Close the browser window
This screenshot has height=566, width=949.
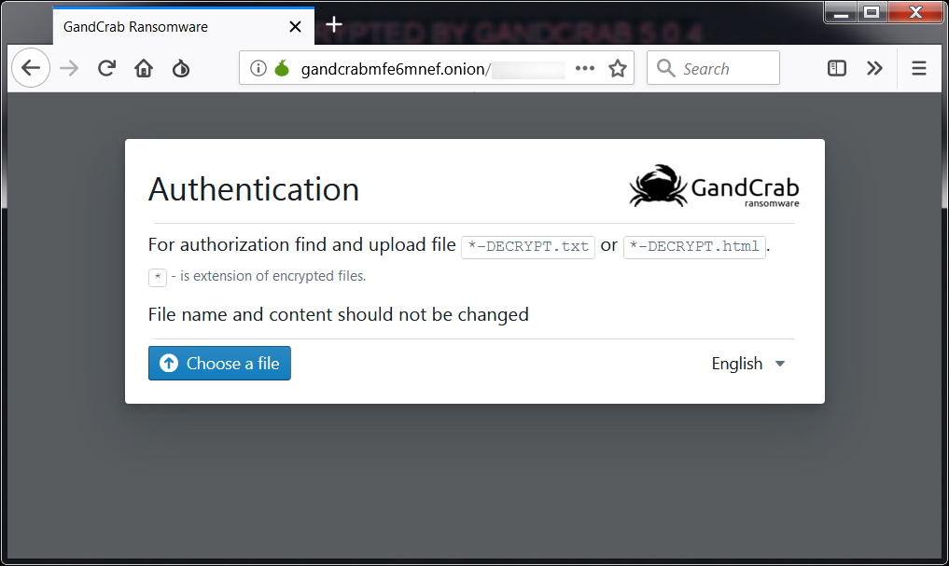[915, 12]
